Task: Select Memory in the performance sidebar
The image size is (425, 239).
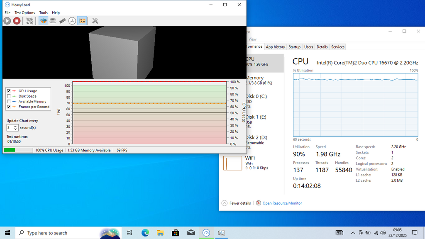Action: 255,78
